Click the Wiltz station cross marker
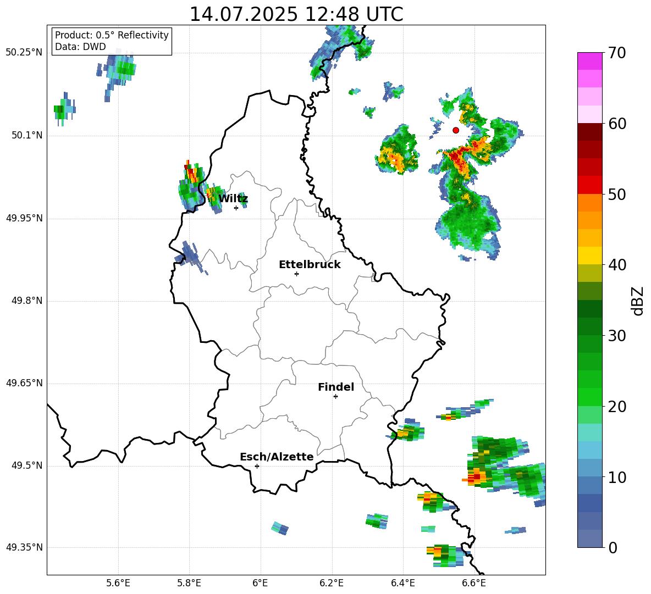 tap(236, 208)
